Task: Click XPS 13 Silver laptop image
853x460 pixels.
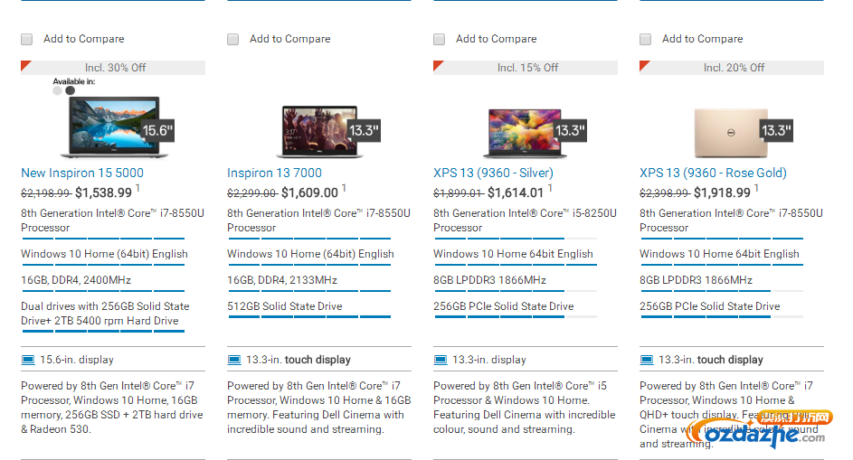Action: (525, 133)
